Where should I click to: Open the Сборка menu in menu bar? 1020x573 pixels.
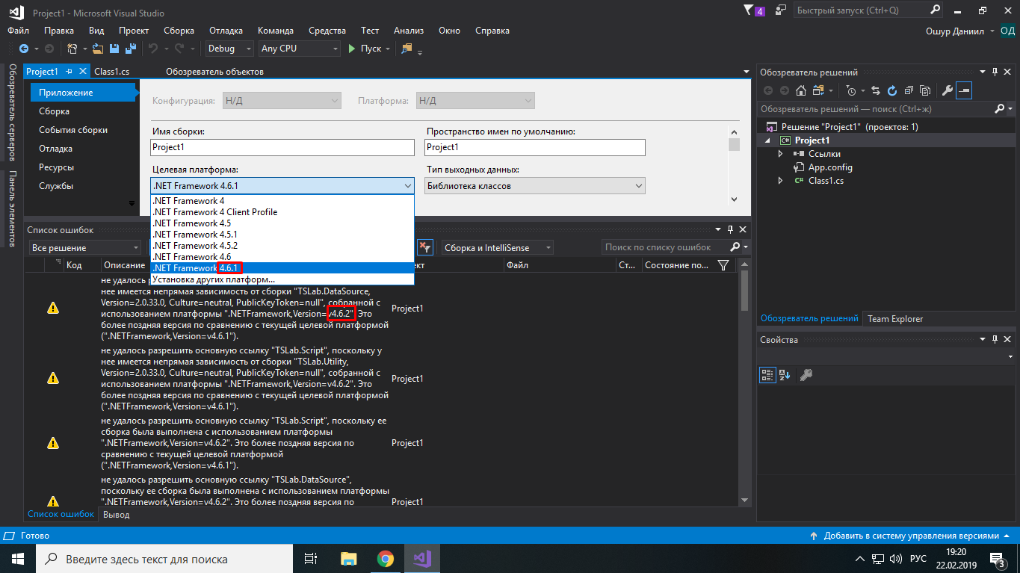(x=179, y=31)
